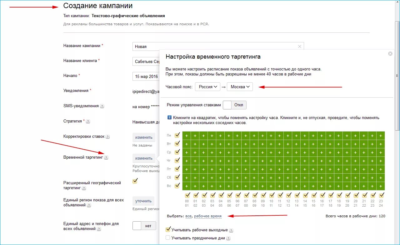
Task: Click the Не заданы status text
Action: click(142, 145)
